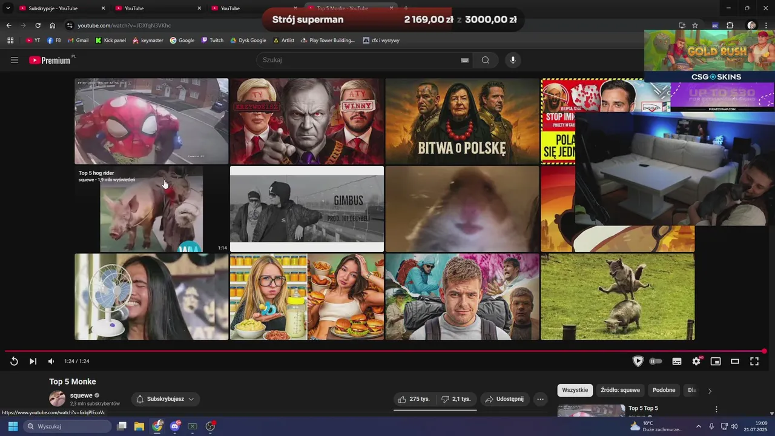Open the tab search dropdown arrow

pos(8,8)
